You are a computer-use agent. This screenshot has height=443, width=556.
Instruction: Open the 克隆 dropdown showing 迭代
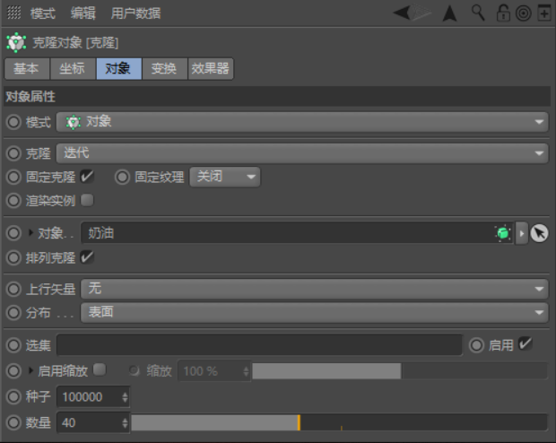(302, 153)
